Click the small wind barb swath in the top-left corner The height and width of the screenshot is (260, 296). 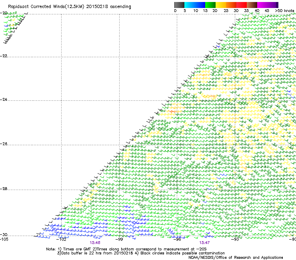16,27
